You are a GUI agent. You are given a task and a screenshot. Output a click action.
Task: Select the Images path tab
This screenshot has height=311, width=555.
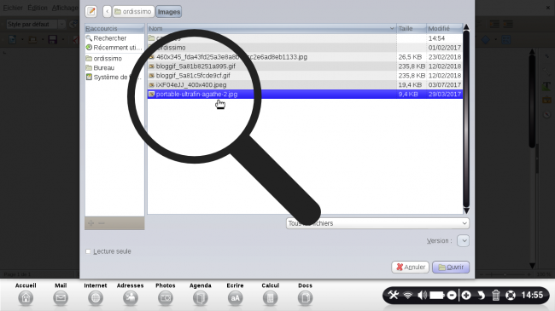point(169,12)
